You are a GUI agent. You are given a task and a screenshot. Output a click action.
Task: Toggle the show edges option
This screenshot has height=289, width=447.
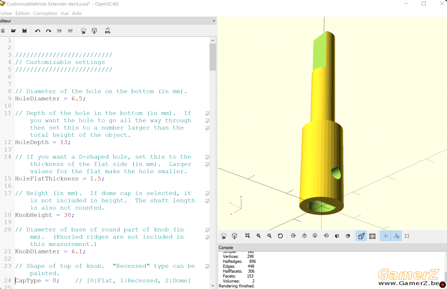click(x=407, y=236)
